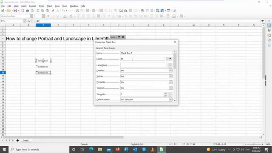272x153 pixels.
Task: Open the Format menu
Action: [32, 6]
